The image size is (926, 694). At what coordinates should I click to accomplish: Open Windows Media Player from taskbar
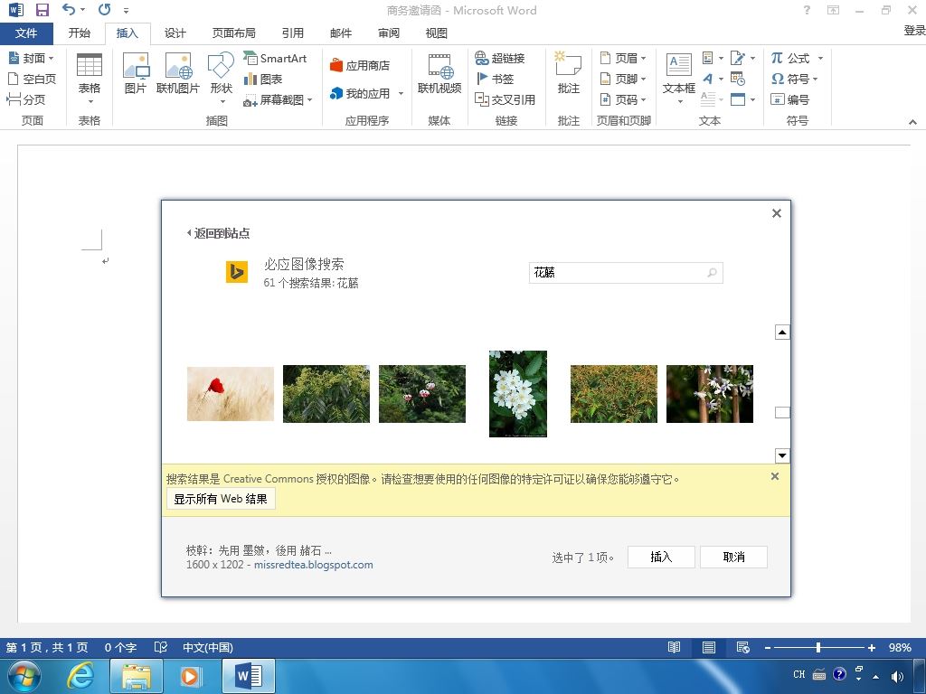(x=191, y=676)
